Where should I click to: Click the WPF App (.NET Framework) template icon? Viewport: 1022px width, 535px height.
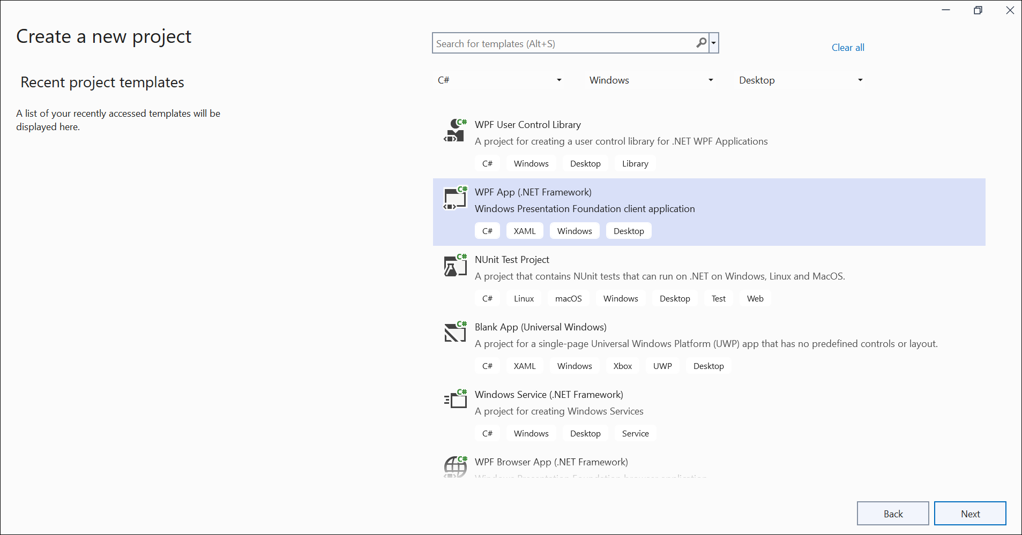(x=455, y=198)
